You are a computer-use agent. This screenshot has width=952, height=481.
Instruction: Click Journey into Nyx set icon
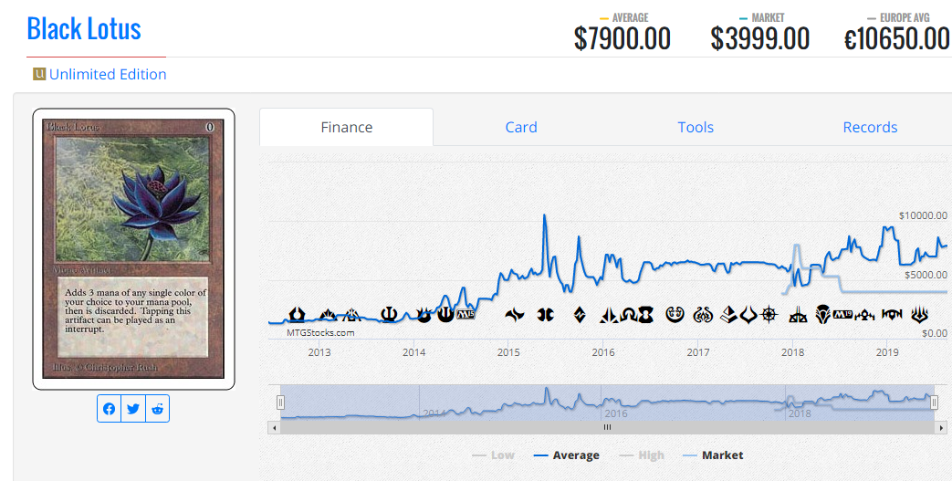[x=445, y=314]
